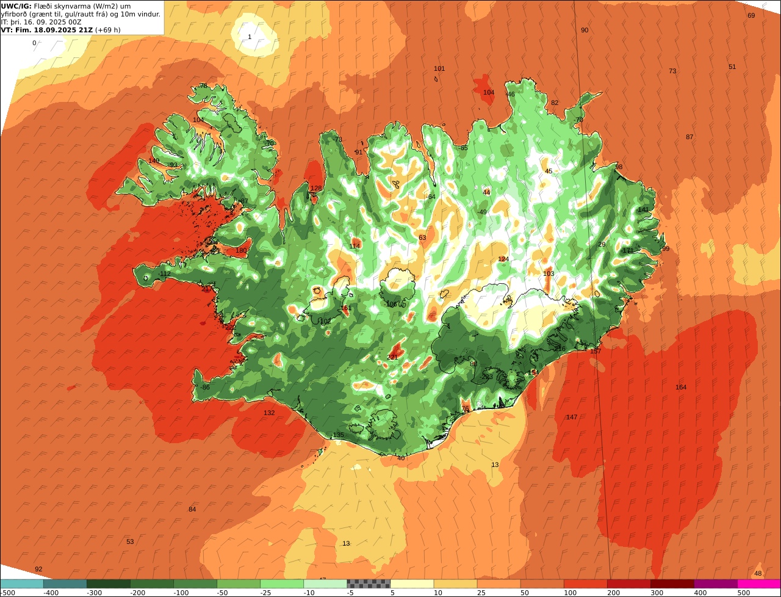781x597 pixels.
Task: Click the map value '1' in the pale top-left patch
Action: [250, 37]
